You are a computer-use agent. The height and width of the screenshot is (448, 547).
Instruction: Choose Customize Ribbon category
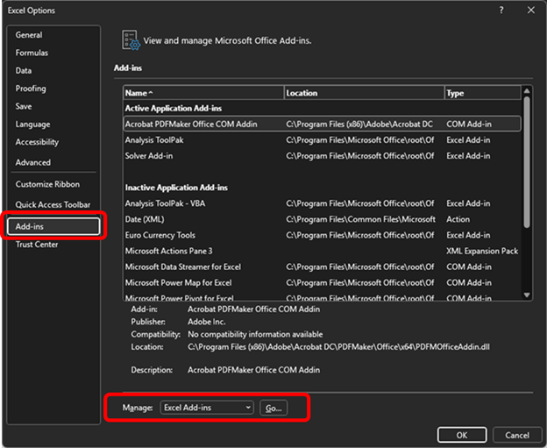click(x=47, y=184)
